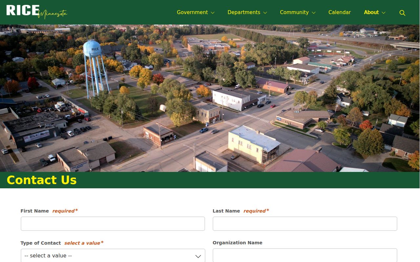This screenshot has width=420, height=262.
Task: Open the Community menu
Action: (294, 12)
